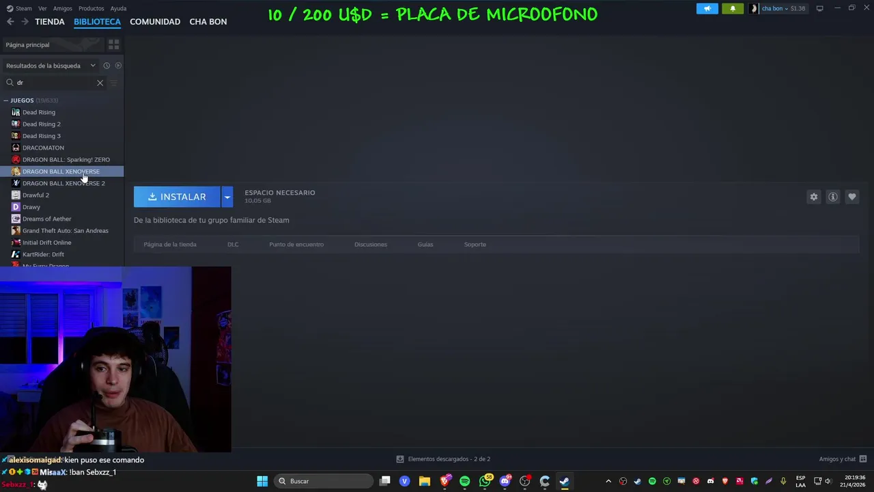Open Punto de encuentro link

pyautogui.click(x=296, y=244)
